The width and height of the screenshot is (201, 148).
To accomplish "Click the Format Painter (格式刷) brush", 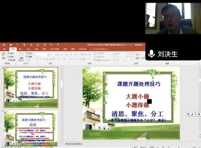I will 11,60.
